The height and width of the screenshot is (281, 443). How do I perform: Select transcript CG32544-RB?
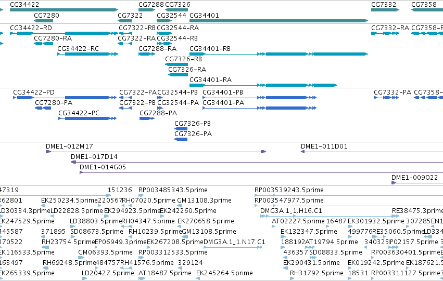pos(164,44)
